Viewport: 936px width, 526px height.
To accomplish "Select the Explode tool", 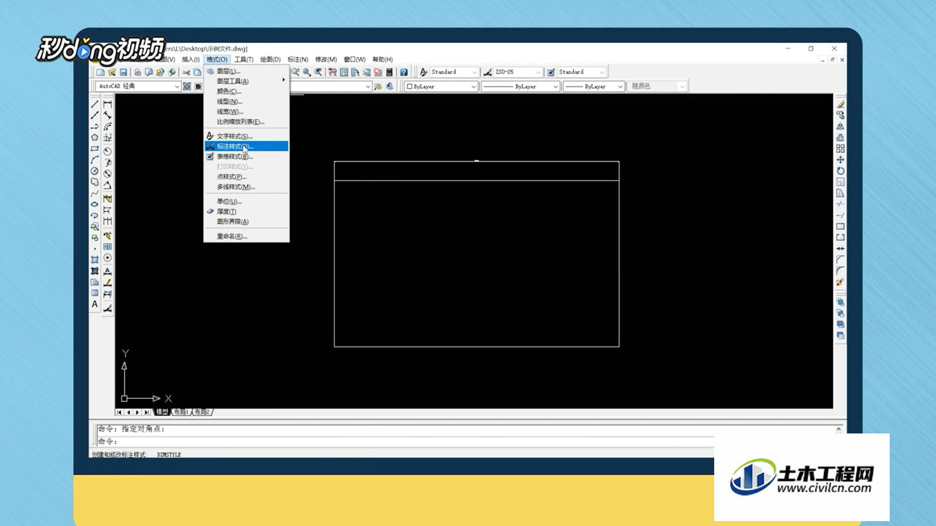I will pos(840,282).
